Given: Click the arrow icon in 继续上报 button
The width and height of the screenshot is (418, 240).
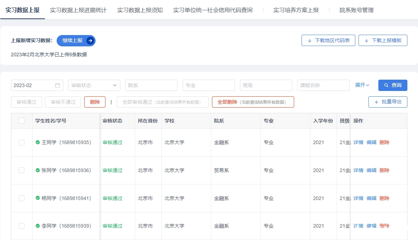Looking at the screenshot, I should click(90, 41).
